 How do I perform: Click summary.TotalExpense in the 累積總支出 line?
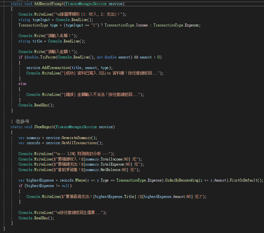pos(105,164)
